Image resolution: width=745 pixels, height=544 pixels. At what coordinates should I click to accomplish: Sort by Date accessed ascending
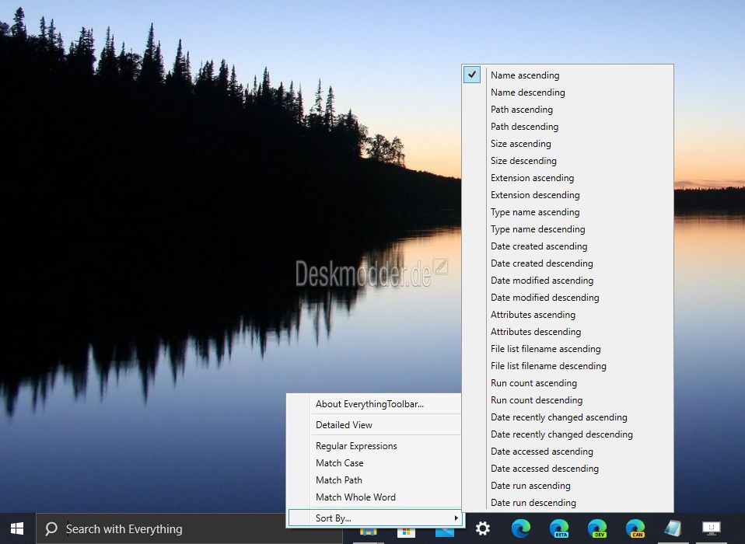pos(568,451)
